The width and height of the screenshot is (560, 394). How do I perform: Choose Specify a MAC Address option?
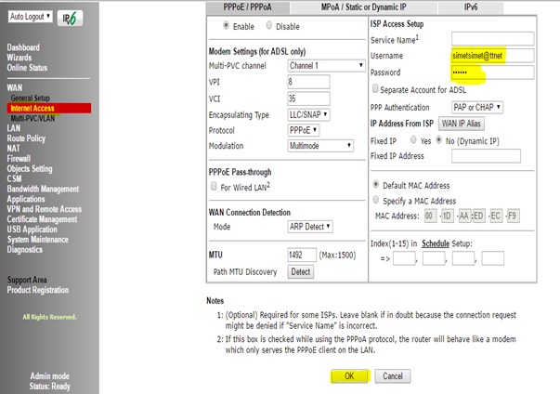[375, 200]
